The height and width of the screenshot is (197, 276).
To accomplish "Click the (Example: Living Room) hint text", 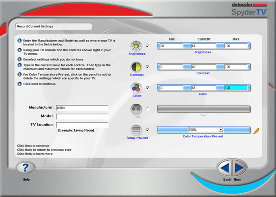I will click(76, 130).
